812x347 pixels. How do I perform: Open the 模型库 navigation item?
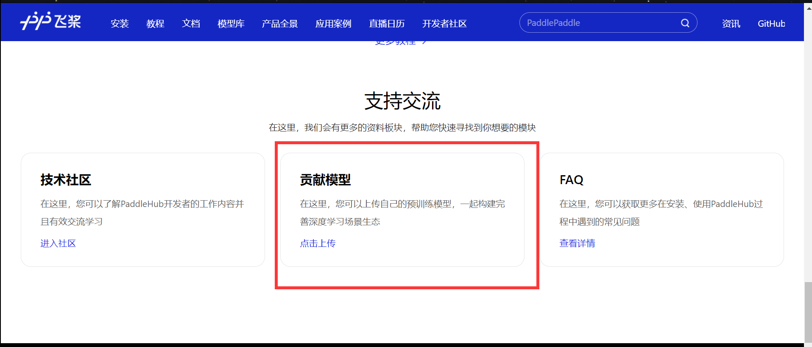pos(231,24)
